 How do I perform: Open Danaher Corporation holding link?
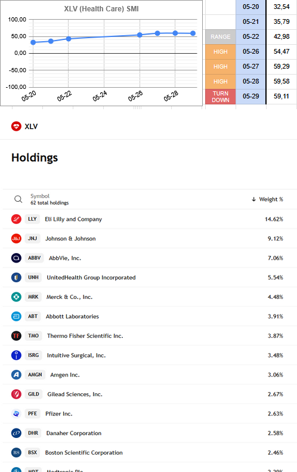click(x=74, y=433)
